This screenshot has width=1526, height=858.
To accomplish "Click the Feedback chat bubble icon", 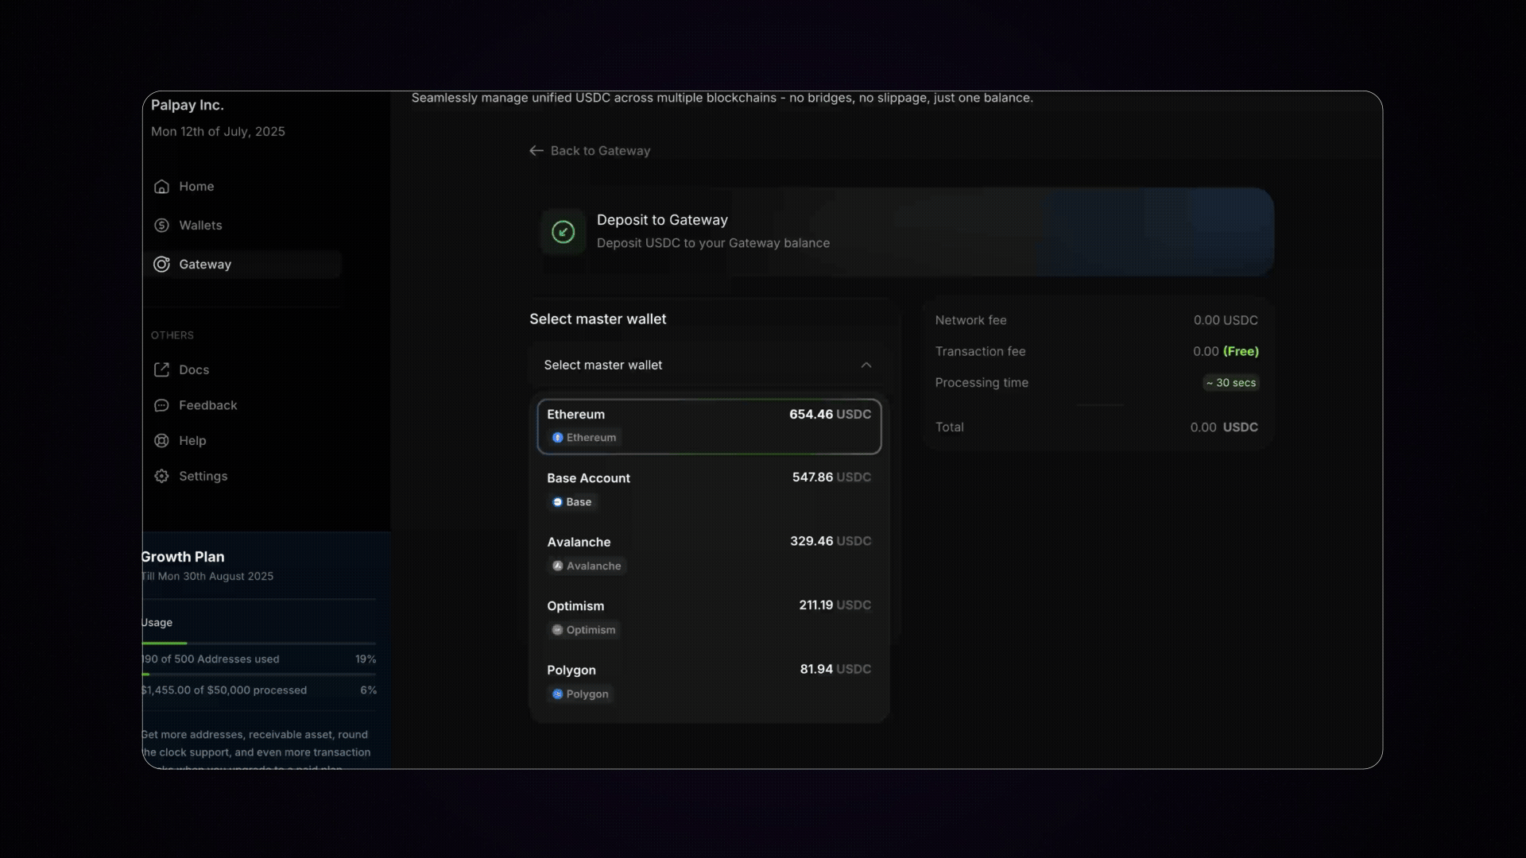I will 161,405.
